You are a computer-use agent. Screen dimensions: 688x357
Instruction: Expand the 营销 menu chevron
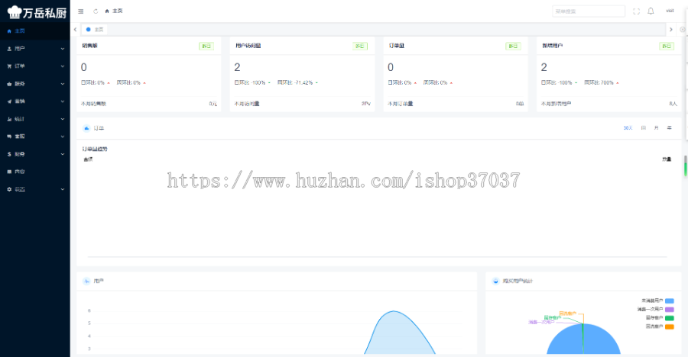click(63, 101)
